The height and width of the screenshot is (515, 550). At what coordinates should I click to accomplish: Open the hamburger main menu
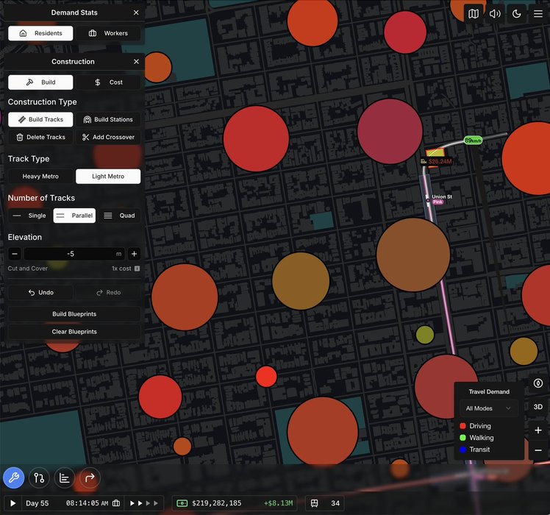pos(538,13)
